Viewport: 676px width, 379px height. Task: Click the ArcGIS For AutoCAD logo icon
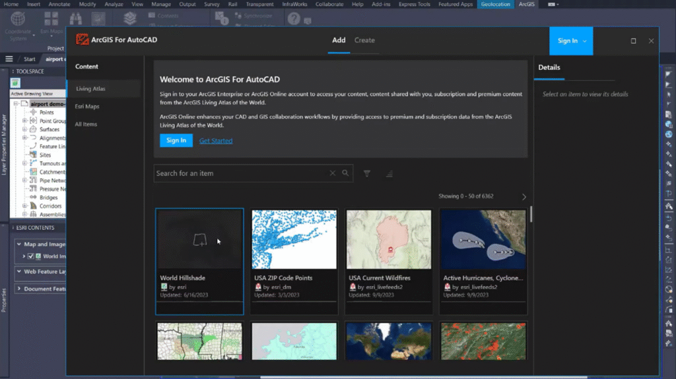click(x=82, y=40)
